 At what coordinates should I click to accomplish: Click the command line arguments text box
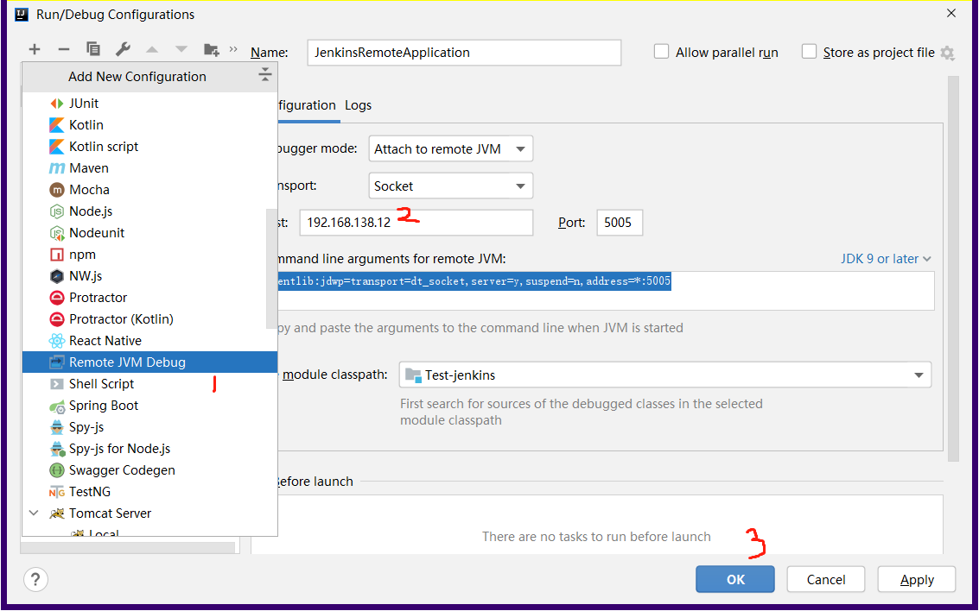606,291
